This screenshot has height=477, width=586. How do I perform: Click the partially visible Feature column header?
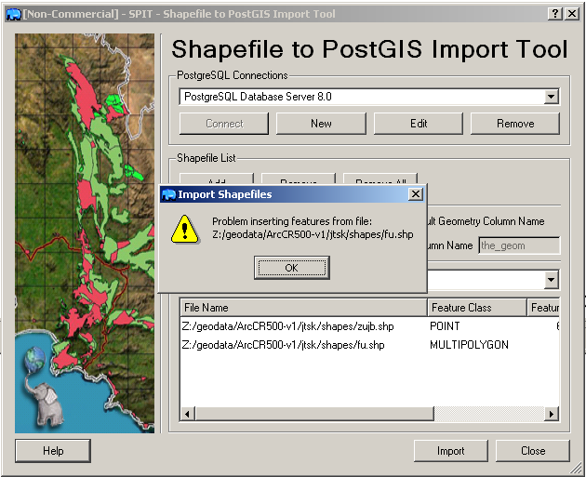pyautogui.click(x=543, y=308)
